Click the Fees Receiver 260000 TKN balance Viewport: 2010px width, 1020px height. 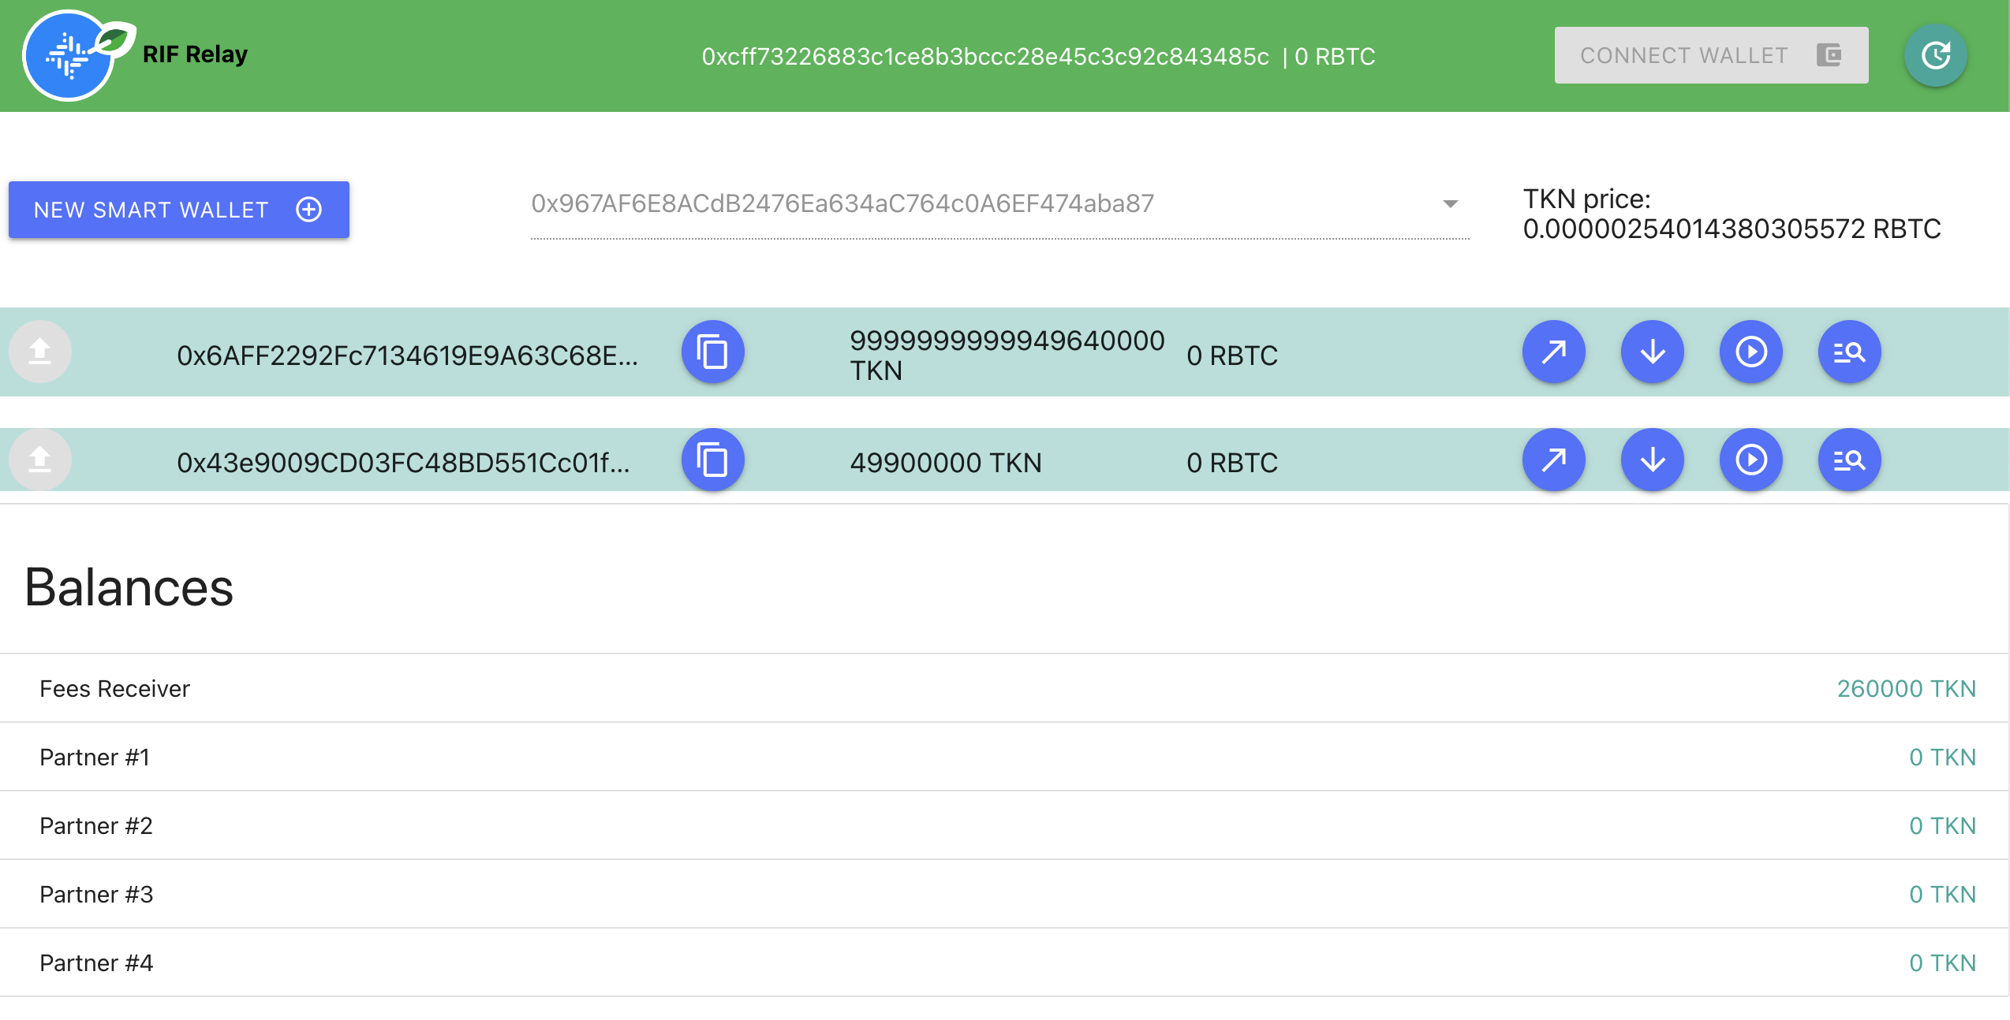(x=1908, y=687)
